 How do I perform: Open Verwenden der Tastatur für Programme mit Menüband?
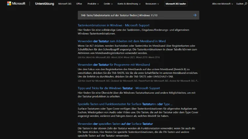click(x=114, y=65)
